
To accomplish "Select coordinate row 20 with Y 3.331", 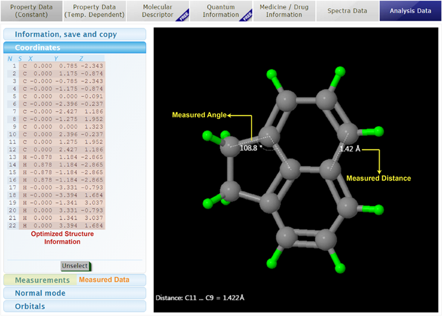I will 56,211.
